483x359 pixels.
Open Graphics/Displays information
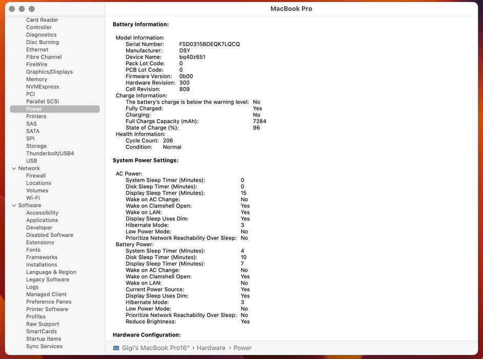click(x=49, y=71)
